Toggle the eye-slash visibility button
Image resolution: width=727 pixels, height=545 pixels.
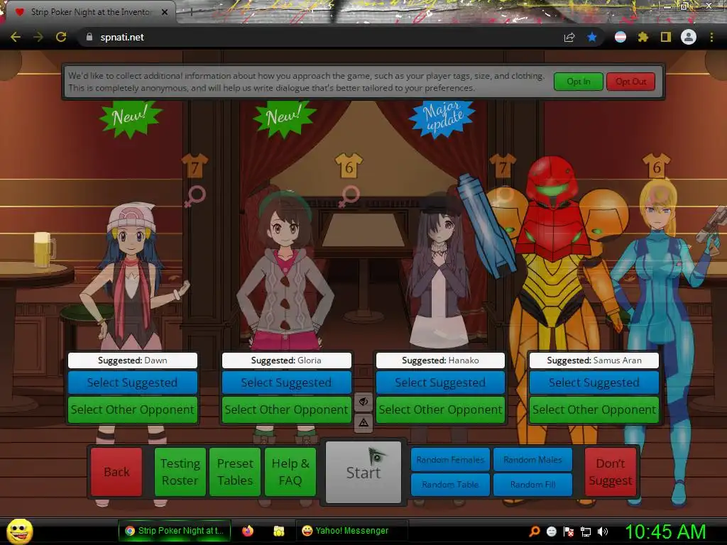click(x=363, y=402)
